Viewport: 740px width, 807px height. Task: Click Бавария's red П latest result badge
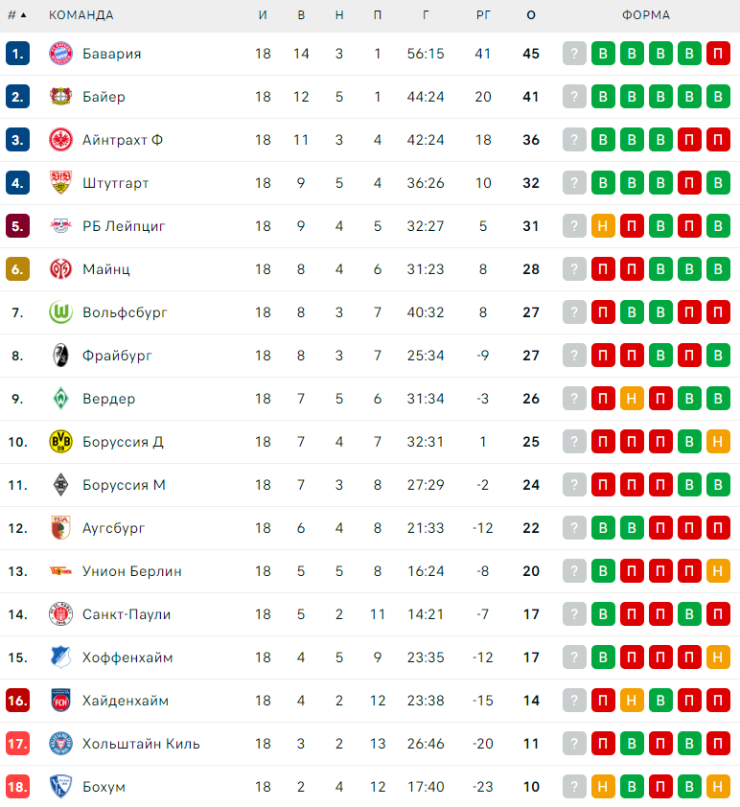(x=718, y=54)
